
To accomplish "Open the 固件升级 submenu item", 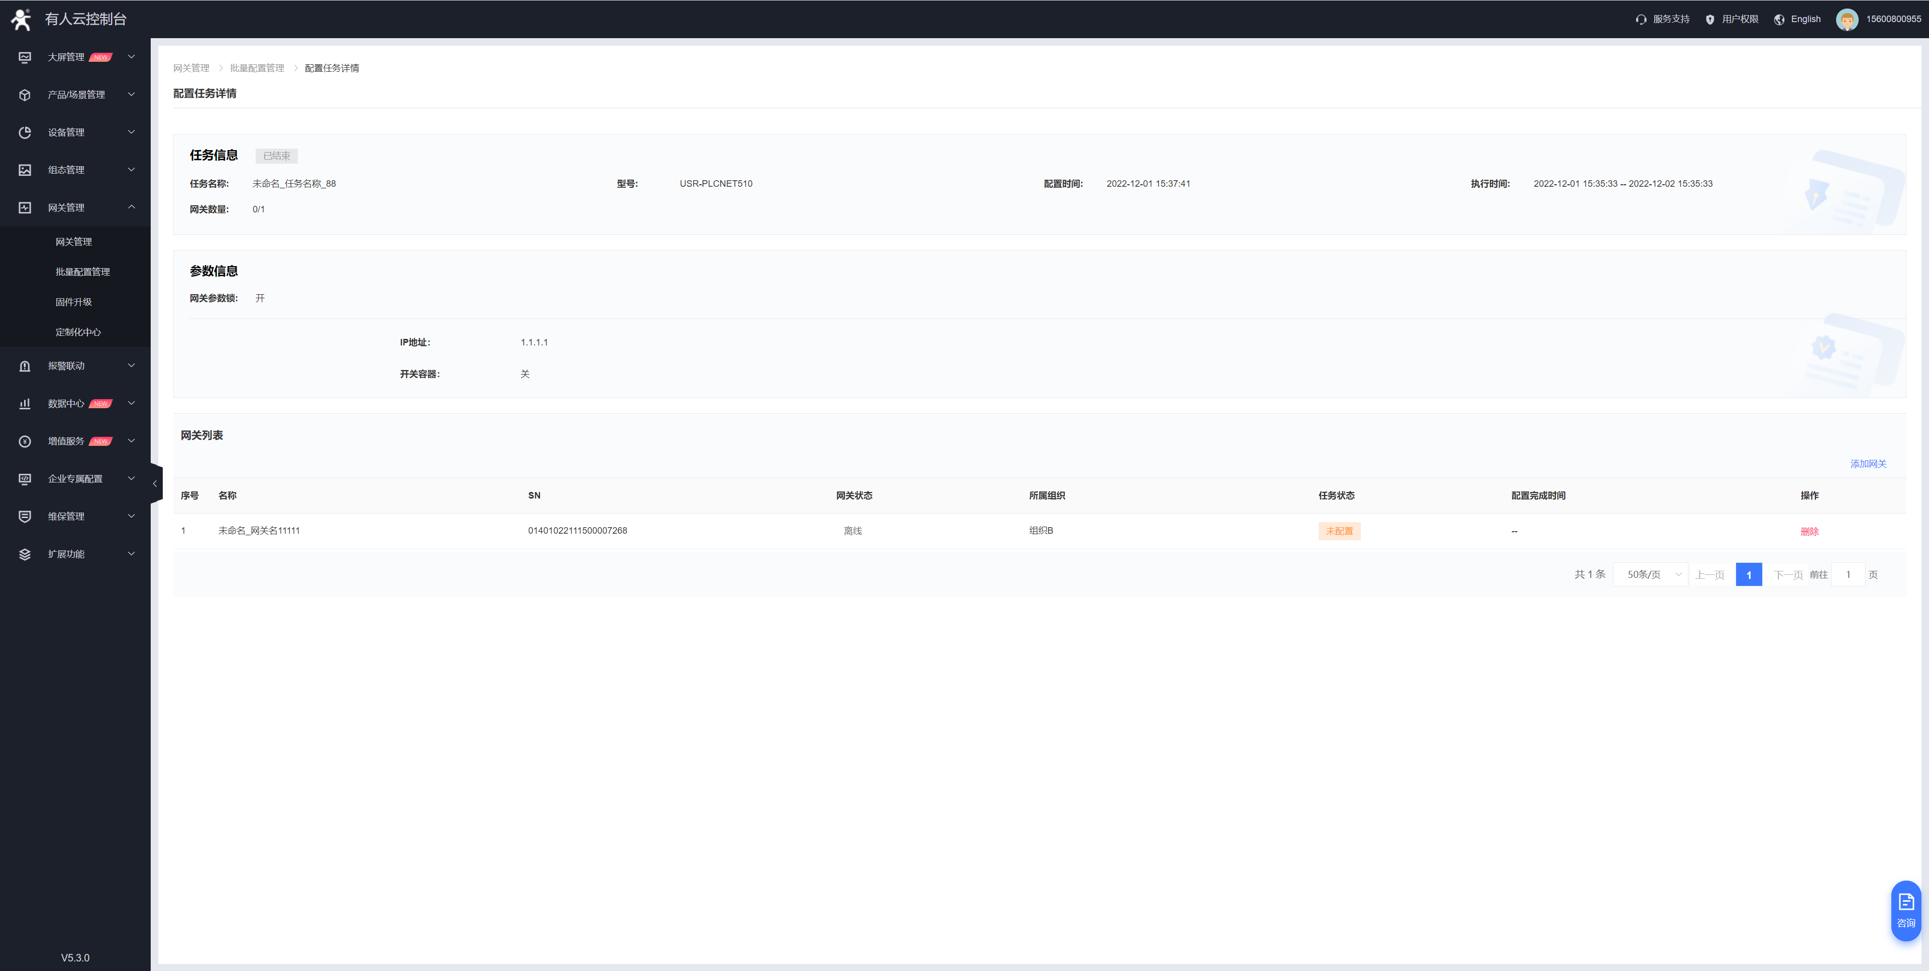I will coord(75,302).
